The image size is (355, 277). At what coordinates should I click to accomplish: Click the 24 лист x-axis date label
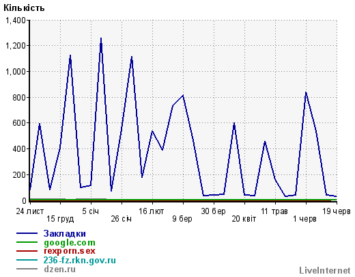coord(30,211)
